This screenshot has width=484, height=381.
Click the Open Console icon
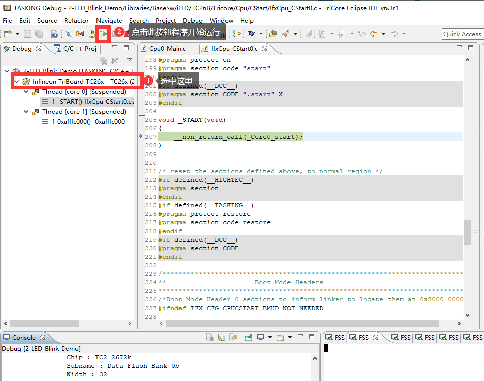point(280,337)
